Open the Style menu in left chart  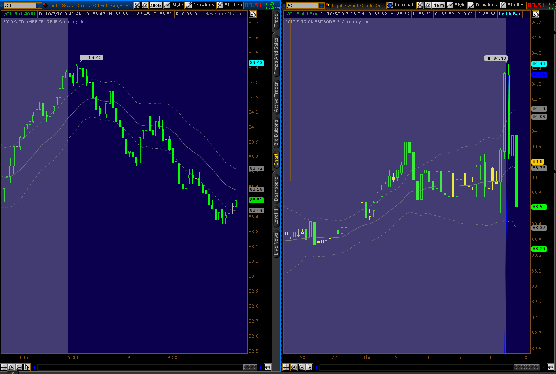[x=174, y=5]
